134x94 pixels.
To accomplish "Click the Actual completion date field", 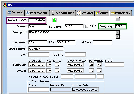I will (75, 71).
